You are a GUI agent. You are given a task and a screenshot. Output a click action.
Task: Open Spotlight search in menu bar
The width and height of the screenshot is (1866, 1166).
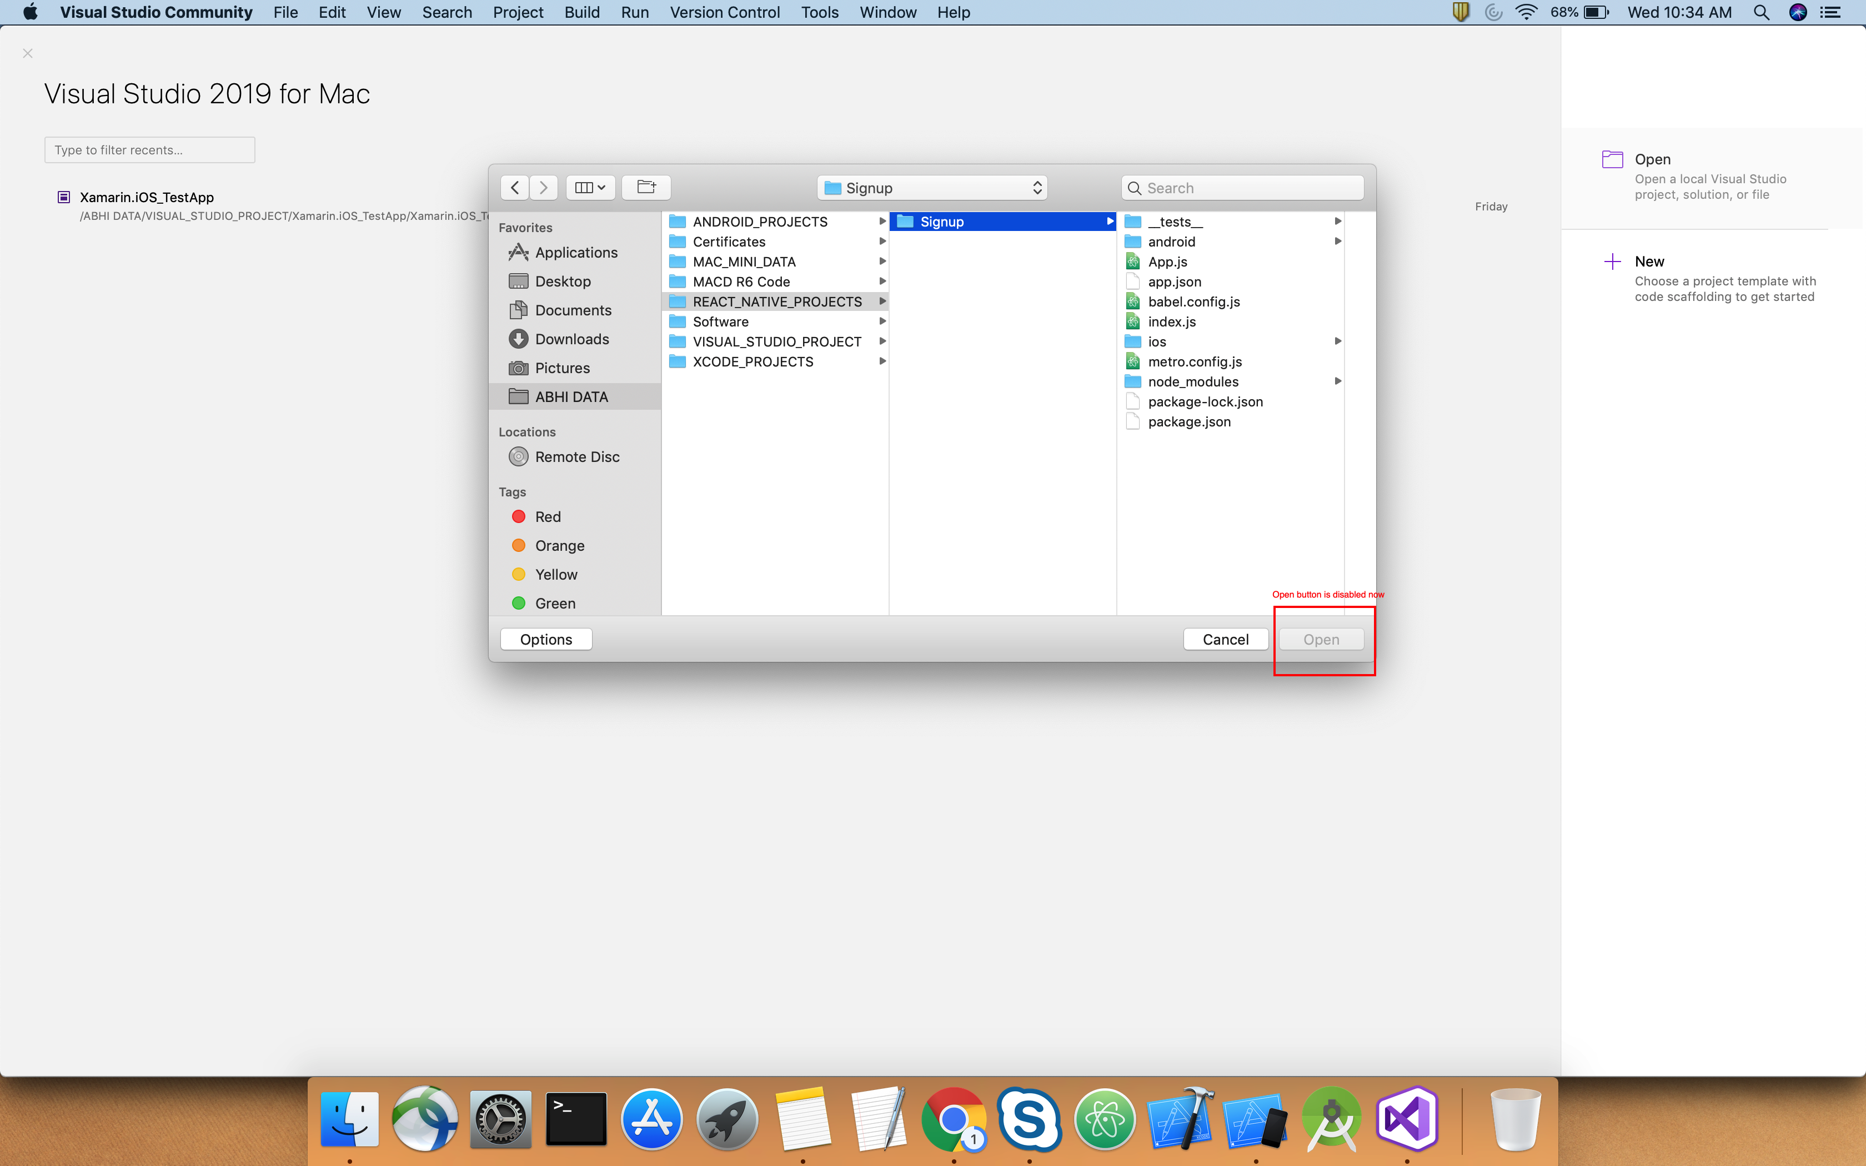pos(1761,12)
